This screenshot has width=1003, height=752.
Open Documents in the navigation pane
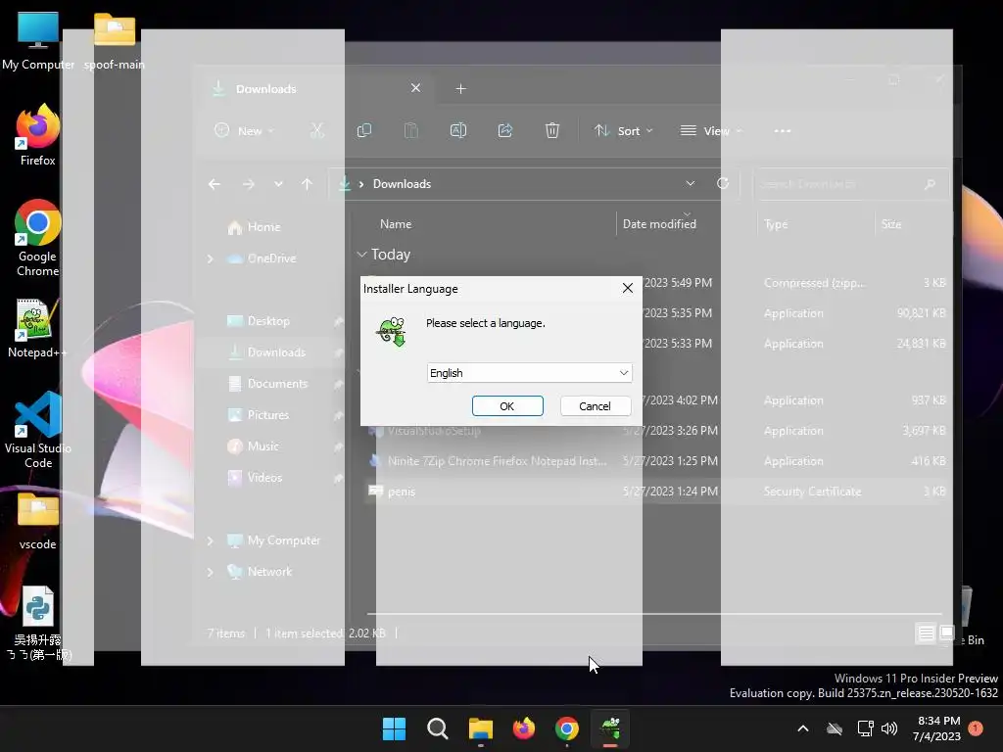tap(268, 384)
